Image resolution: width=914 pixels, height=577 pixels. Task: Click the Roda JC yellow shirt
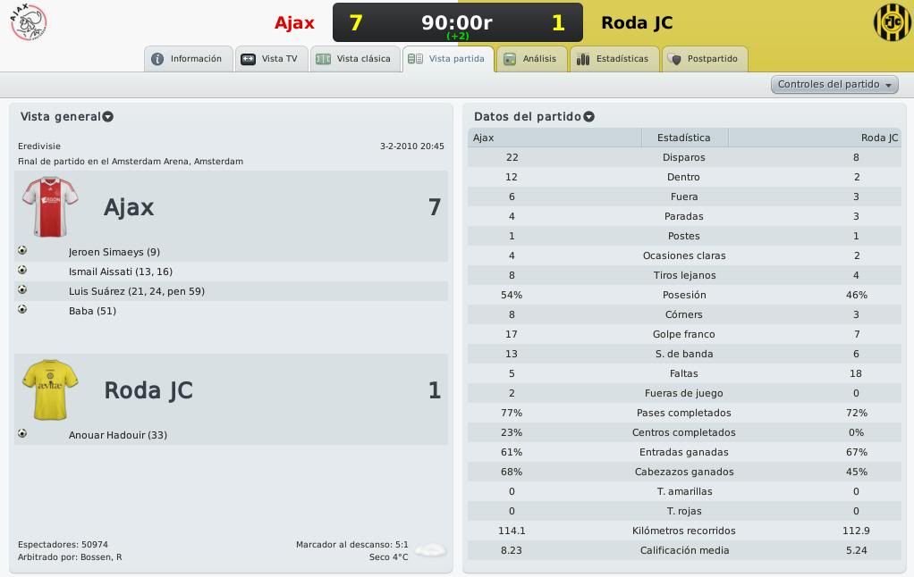pos(50,389)
